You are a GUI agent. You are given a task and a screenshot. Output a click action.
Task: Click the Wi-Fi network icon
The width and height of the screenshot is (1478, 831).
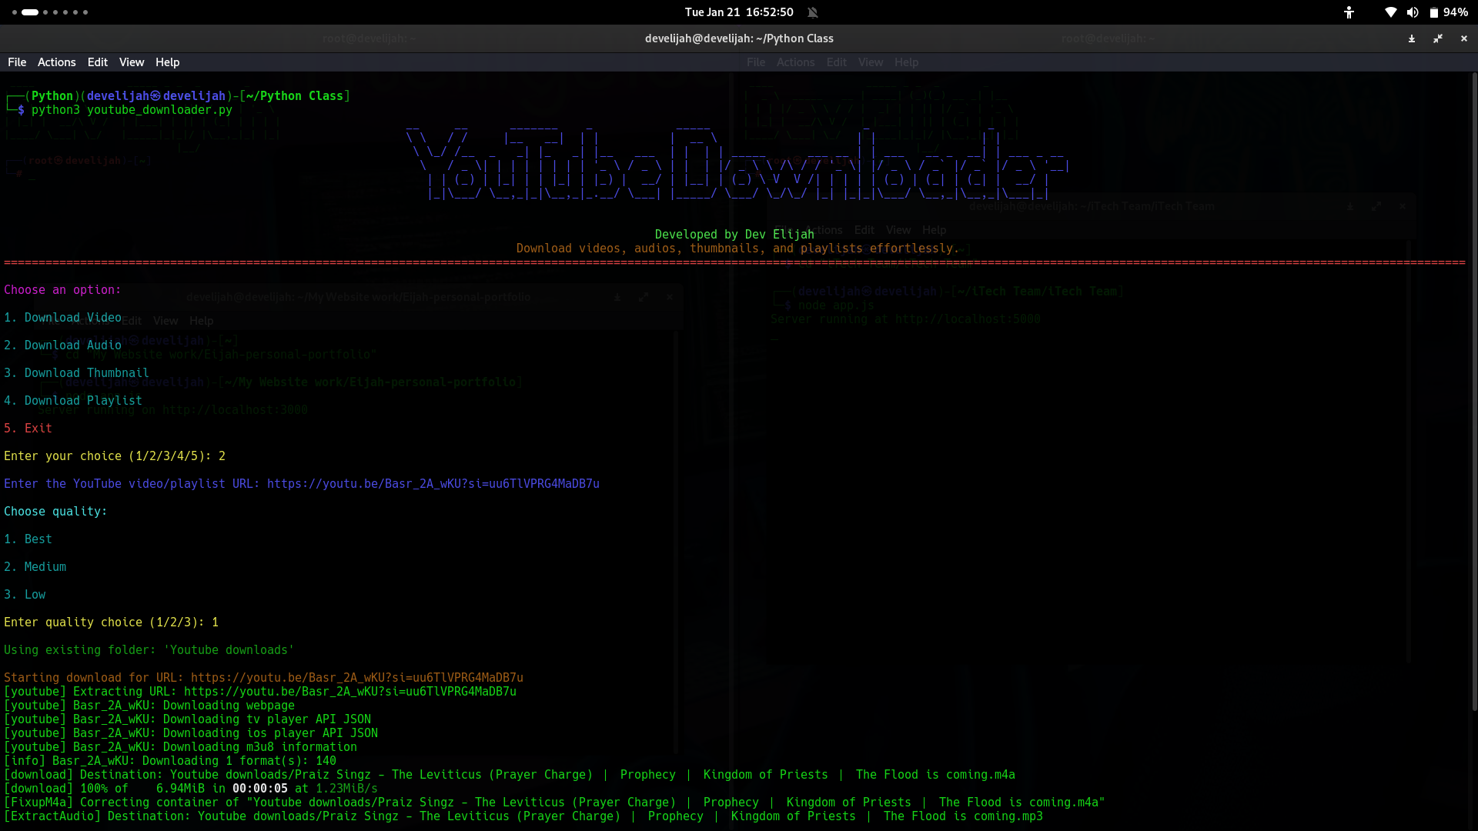(x=1390, y=12)
